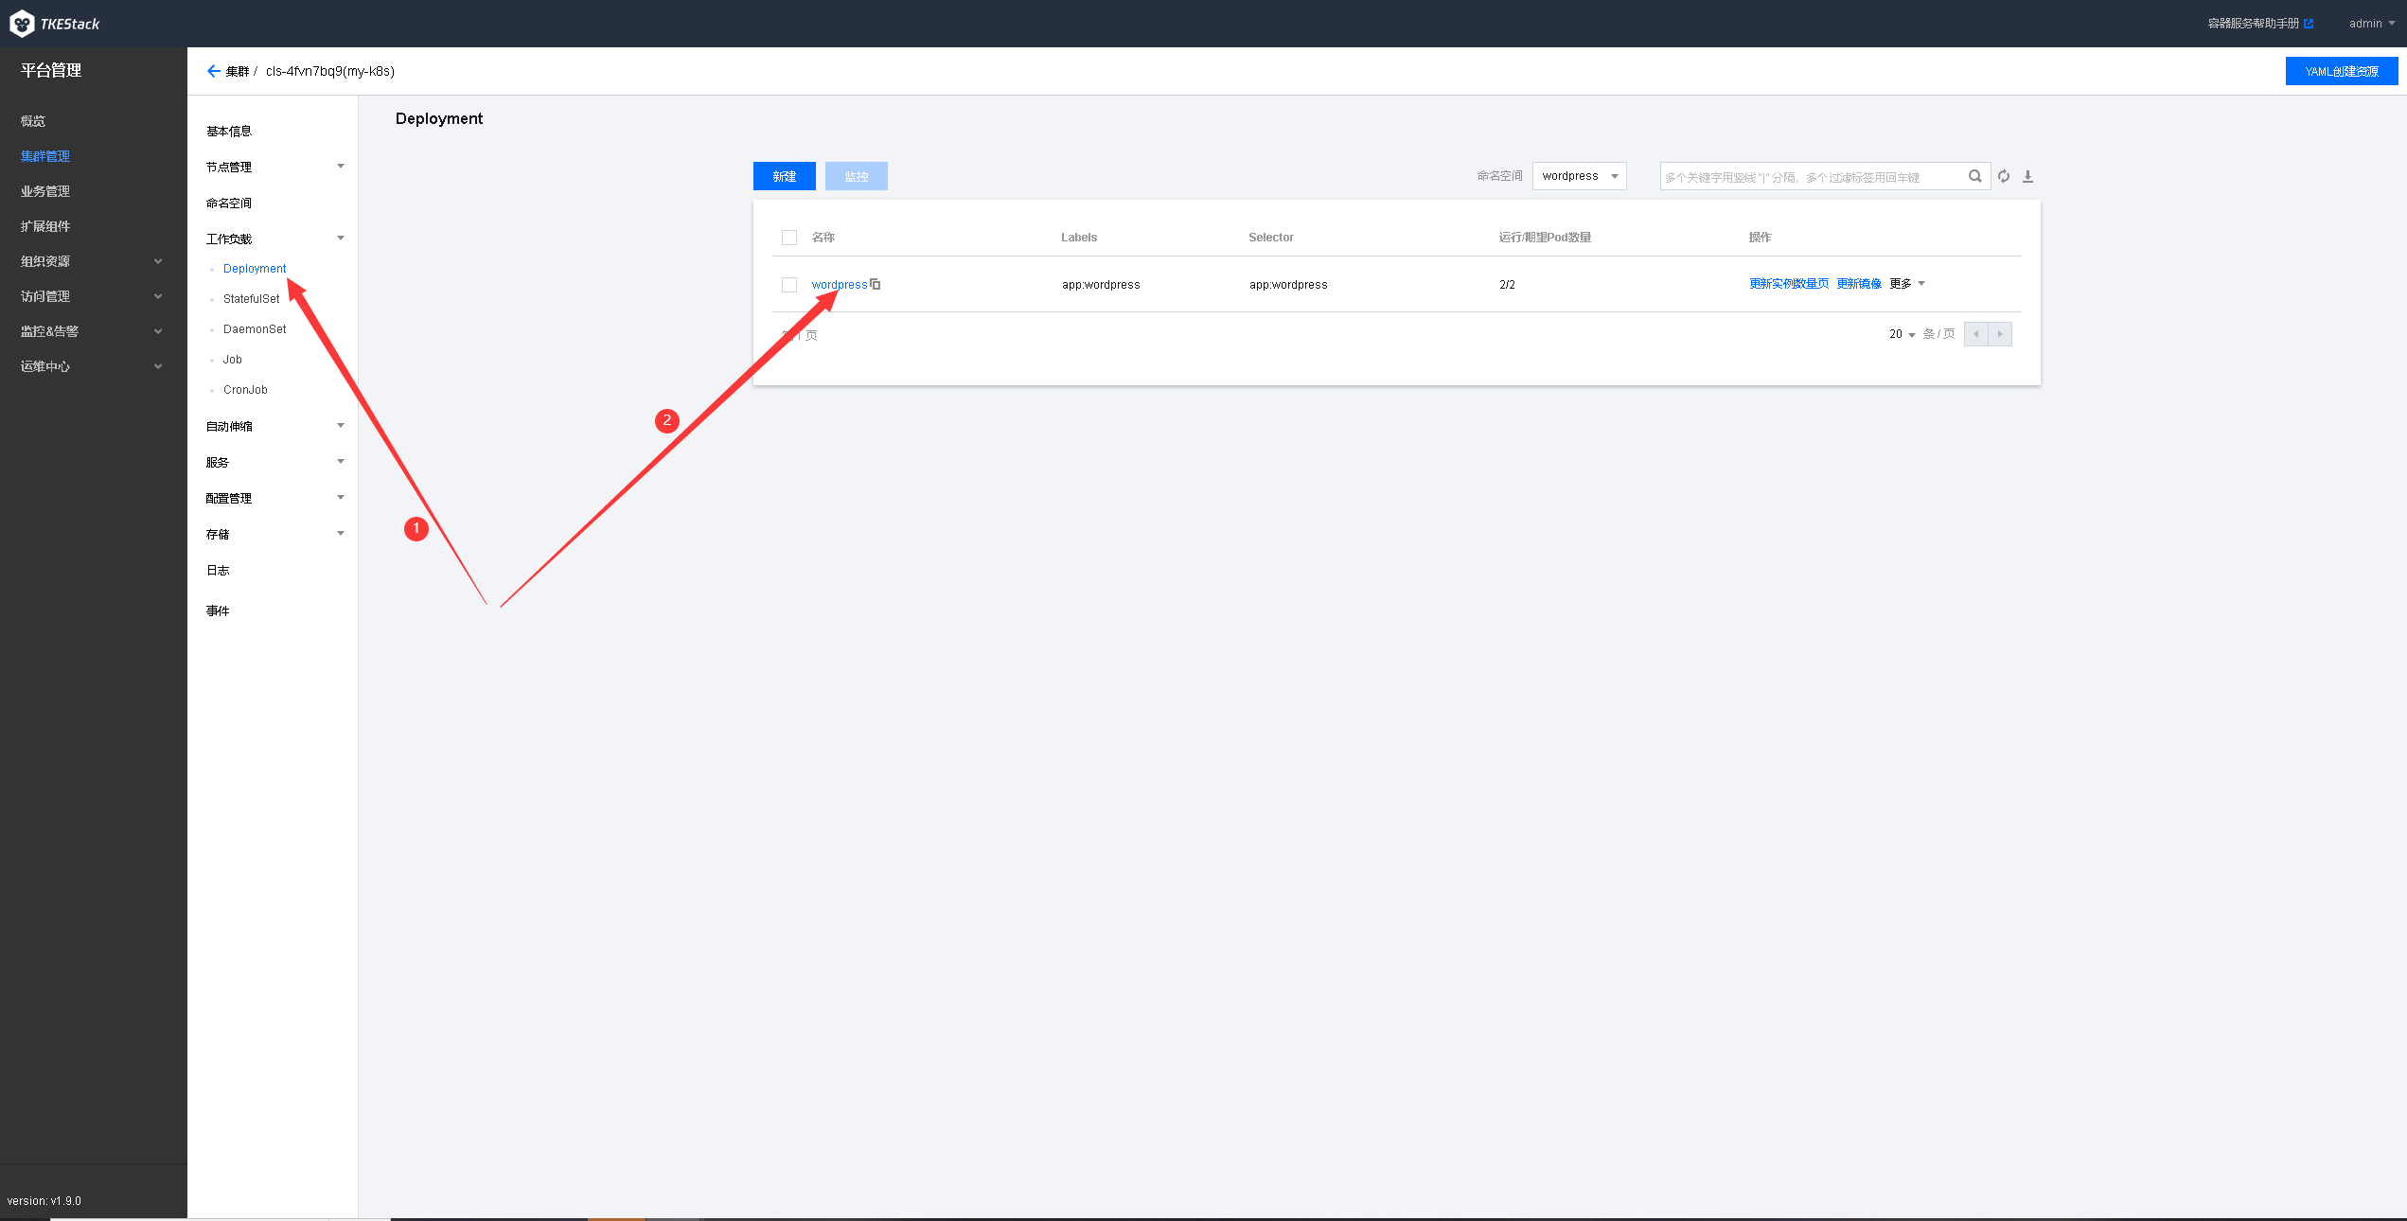
Task: Click 集群 breadcrumb link
Action: (238, 71)
